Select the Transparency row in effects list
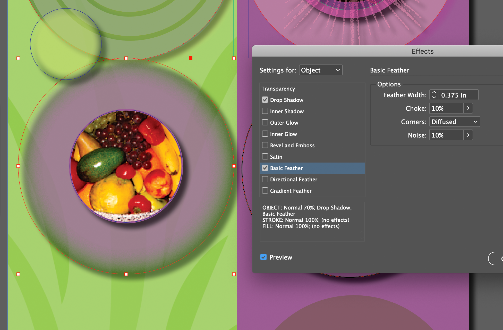Viewport: 503px width, 330px height. [x=312, y=89]
